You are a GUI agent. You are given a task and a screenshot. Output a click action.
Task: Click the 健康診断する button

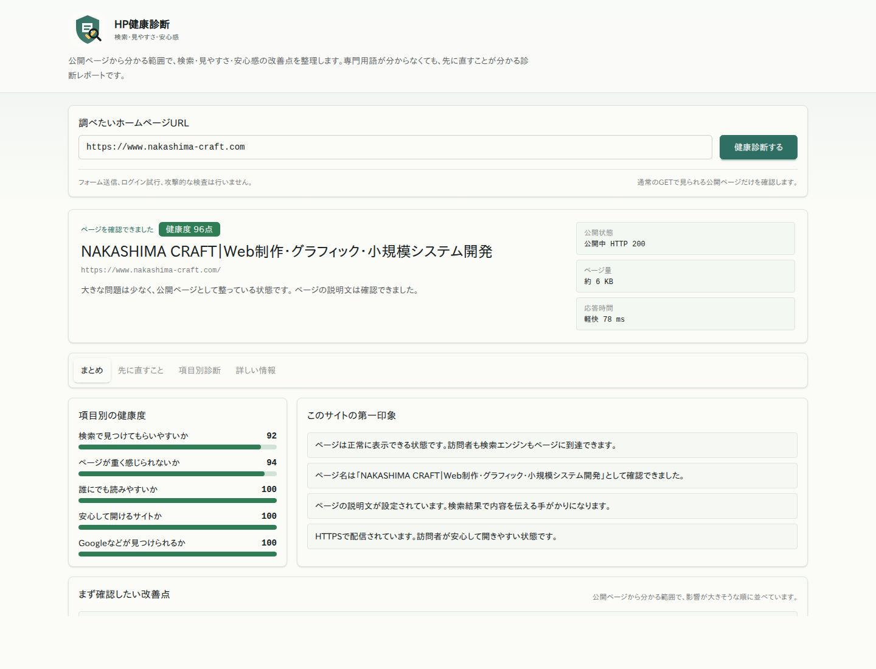758,147
